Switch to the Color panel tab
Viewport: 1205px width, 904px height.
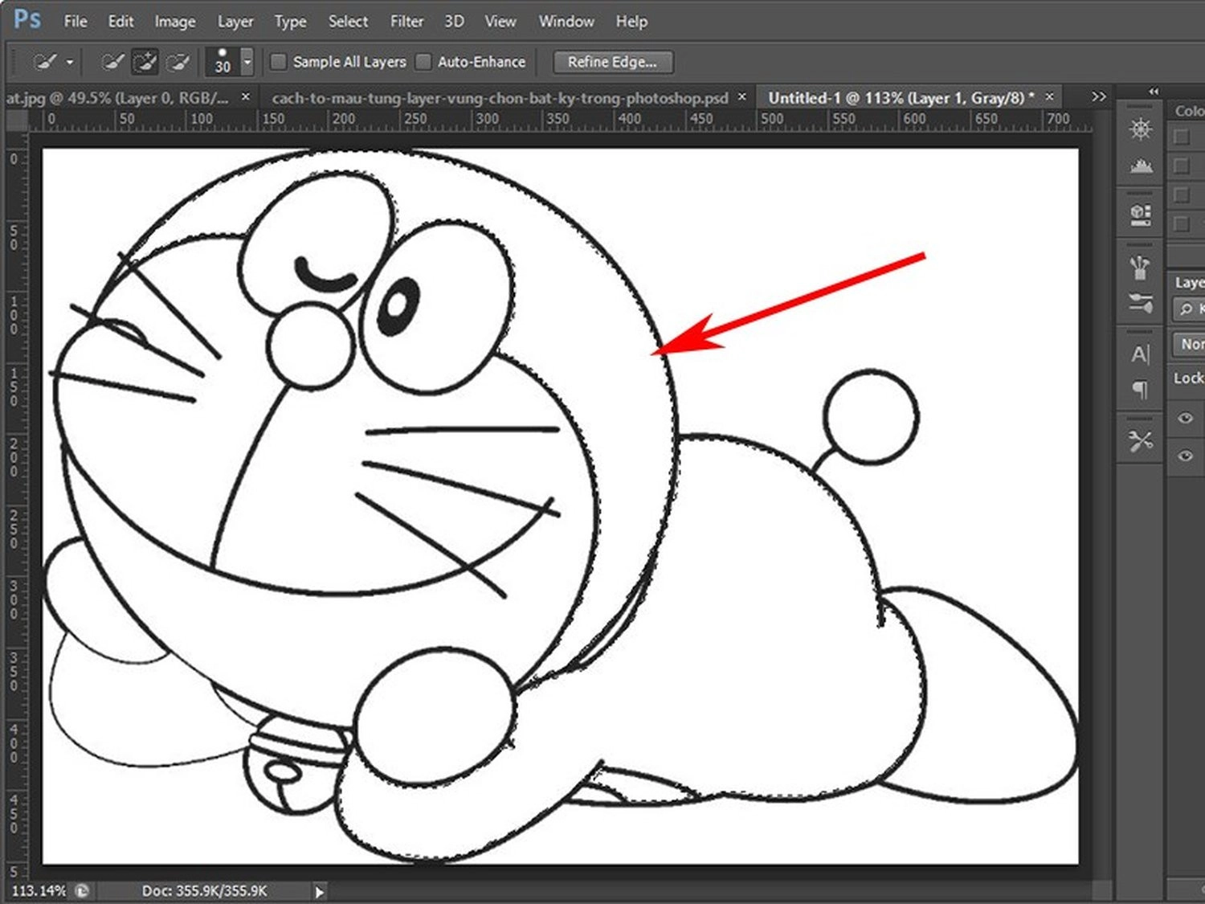click(x=1189, y=111)
